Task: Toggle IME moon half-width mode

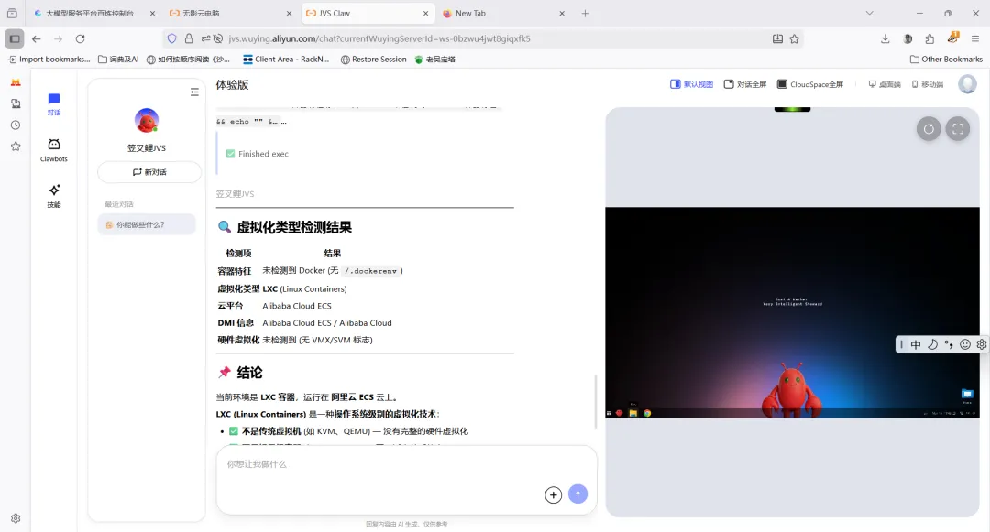Action: point(932,344)
